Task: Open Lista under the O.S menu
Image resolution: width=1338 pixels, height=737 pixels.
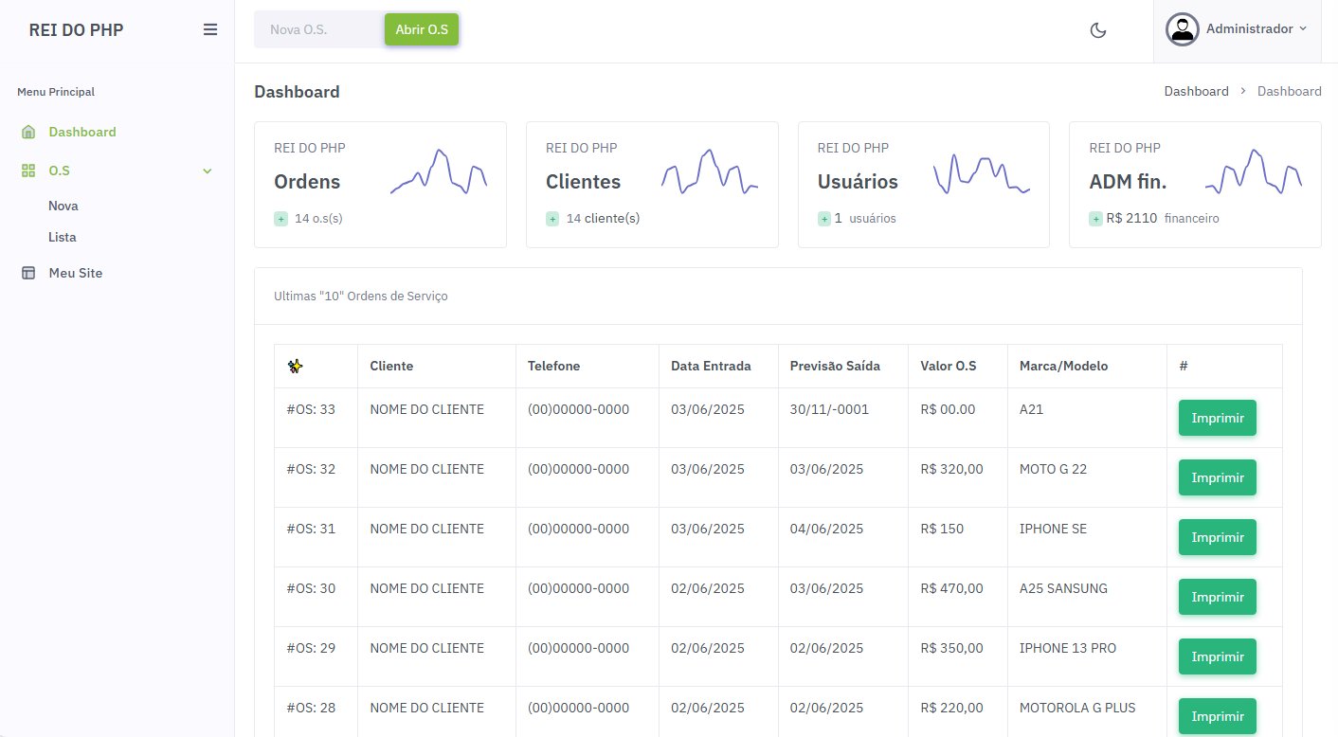Action: click(x=63, y=237)
